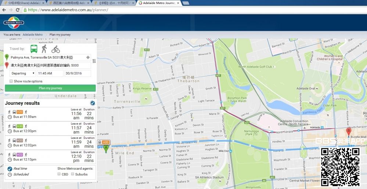
Task: Reload the page with the refresh button
Action: 18,10
